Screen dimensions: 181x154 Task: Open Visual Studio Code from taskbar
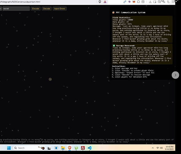[90, 148]
